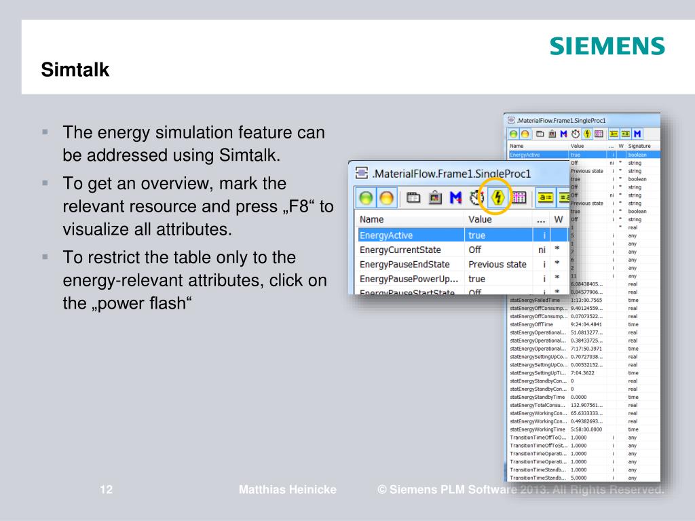
Task: Select the TransitionTimeOffToO... row
Action: point(583,438)
